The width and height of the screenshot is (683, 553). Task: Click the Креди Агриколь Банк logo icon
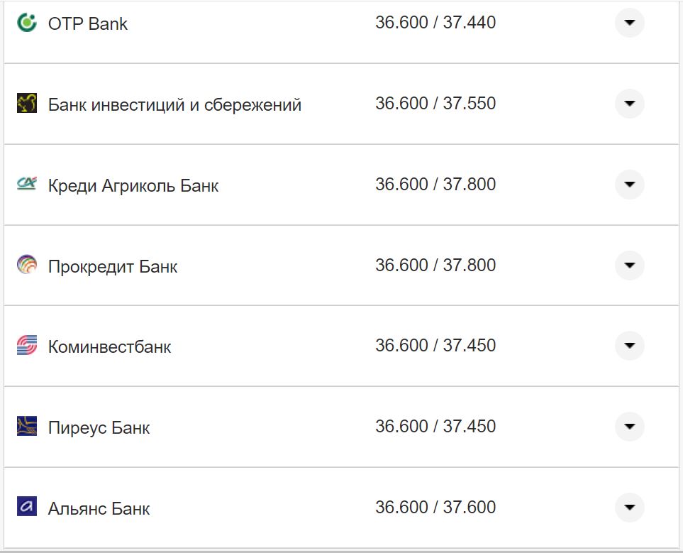tap(27, 184)
